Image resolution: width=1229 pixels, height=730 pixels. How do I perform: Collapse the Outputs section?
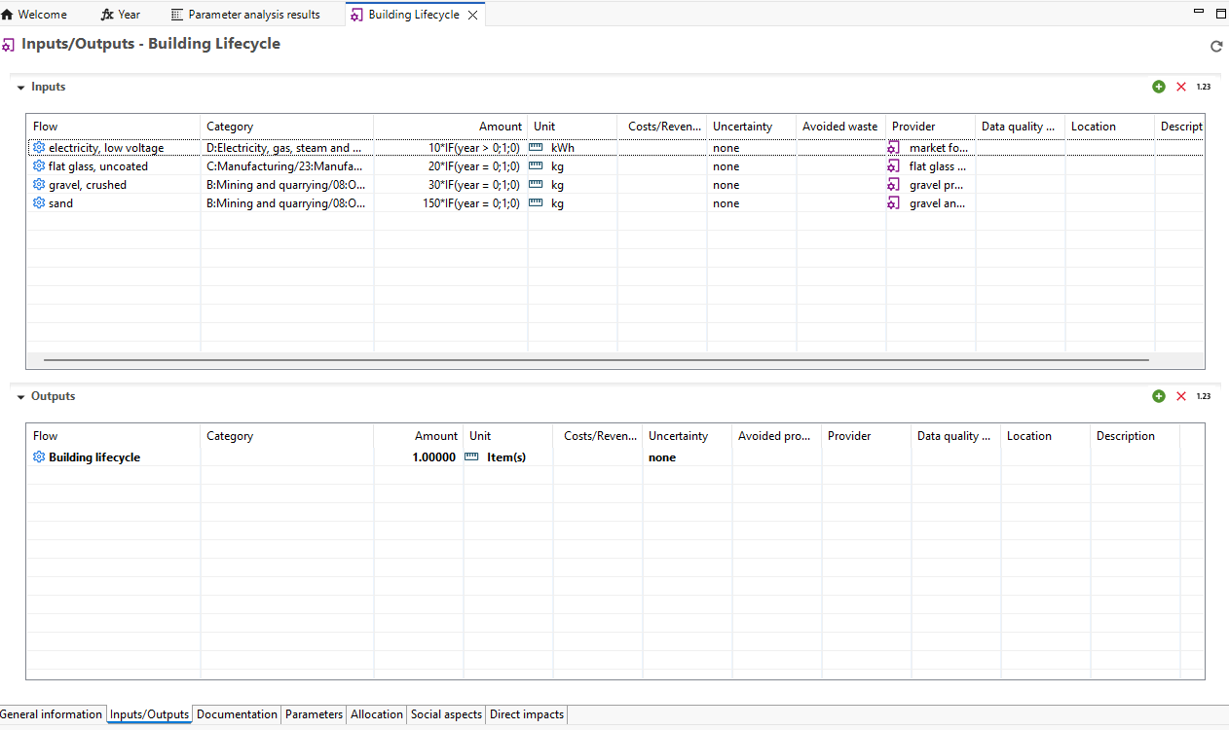[21, 397]
